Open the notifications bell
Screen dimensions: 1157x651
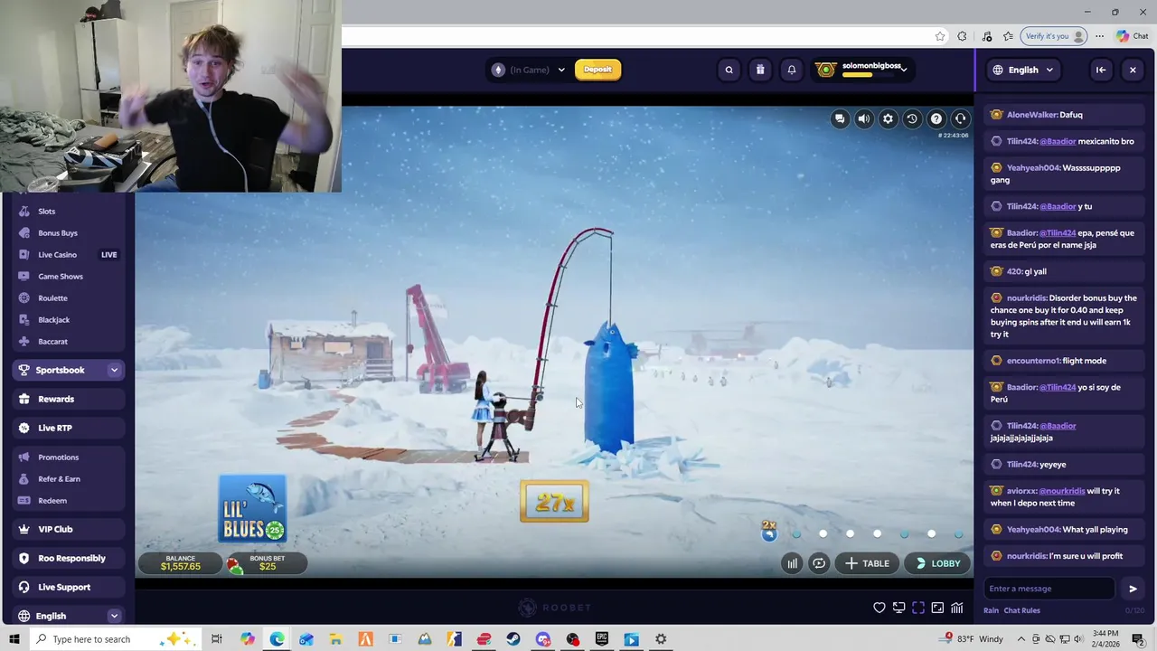[x=792, y=70]
